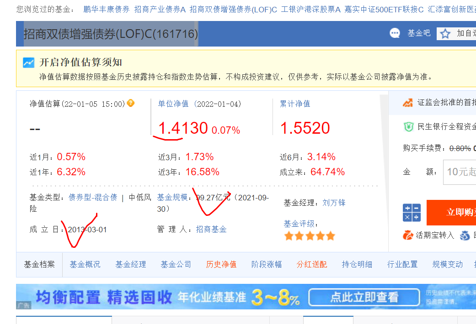Select the 行业配置 tab
476x324 pixels.
[402, 265]
